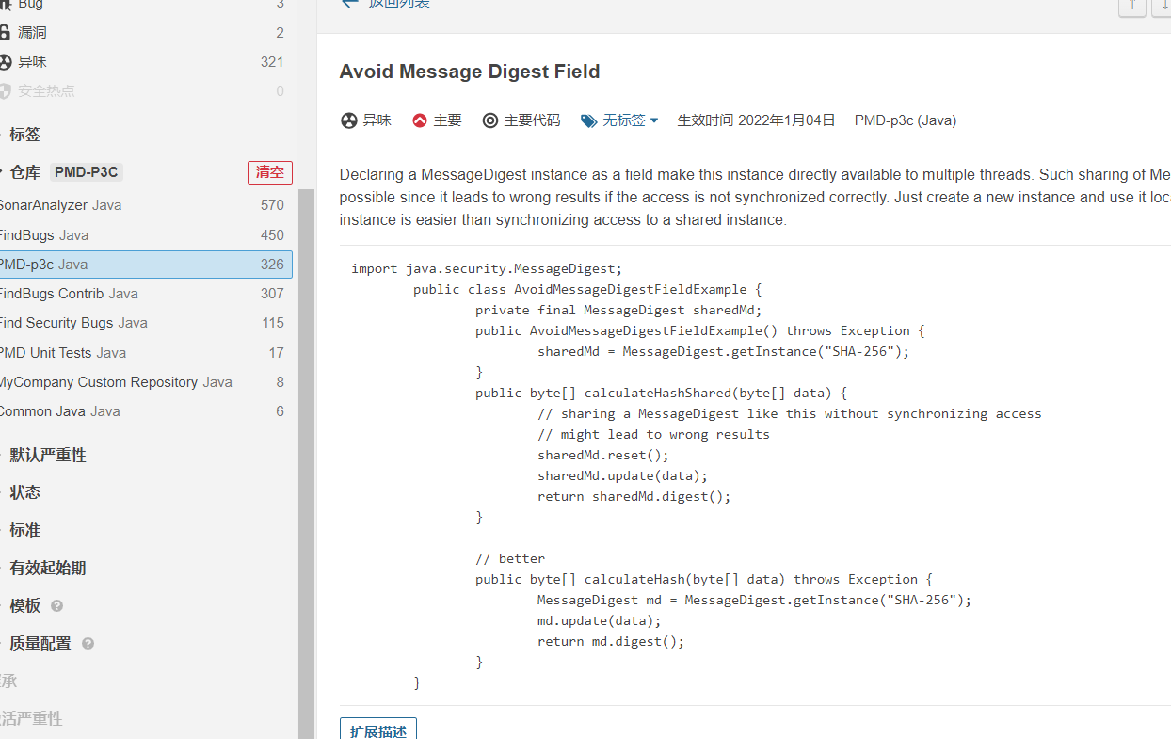This screenshot has height=739, width=1171.
Task: Click the previous rule up-arrow button top right
Action: (1131, 8)
